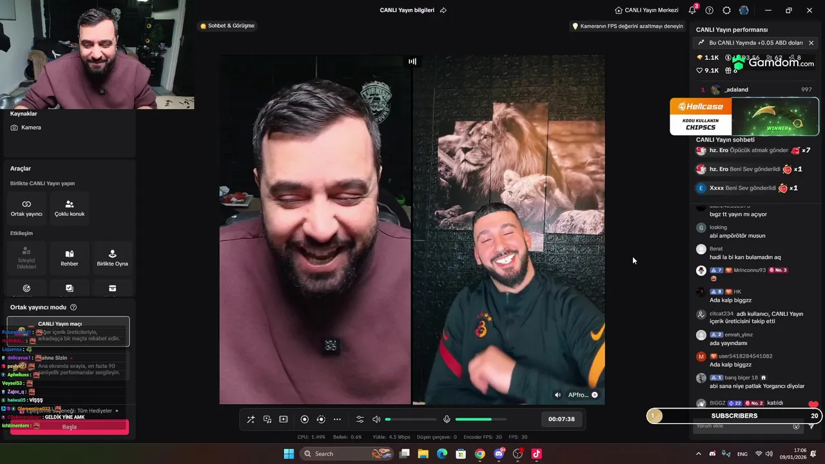Image resolution: width=825 pixels, height=464 pixels.
Task: Select the Sohbet & Görüşme tab
Action: 228,26
